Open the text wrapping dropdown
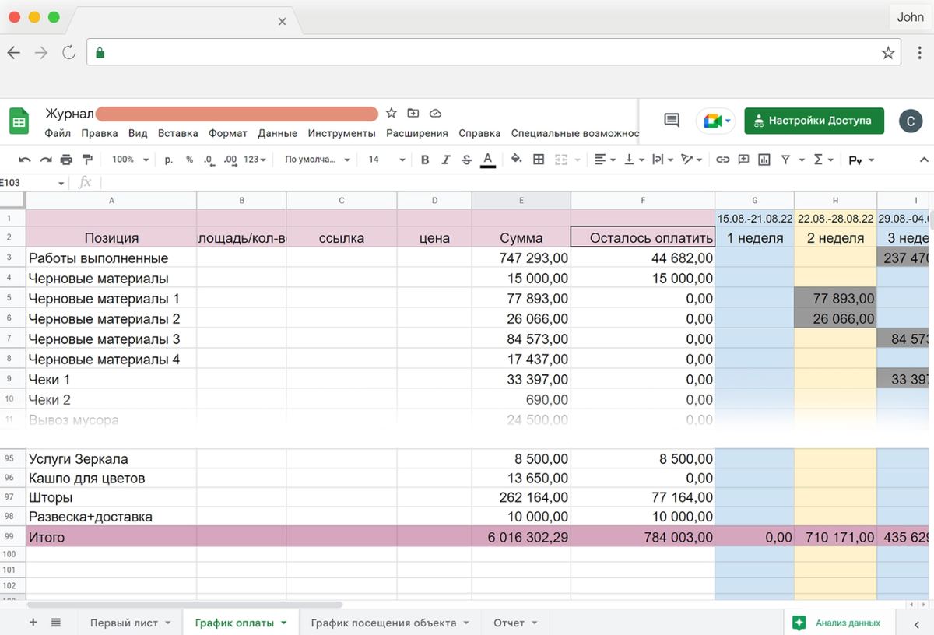 [x=662, y=160]
